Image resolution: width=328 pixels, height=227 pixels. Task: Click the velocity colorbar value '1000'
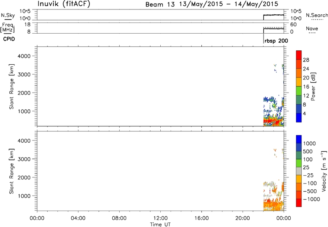click(x=310, y=143)
